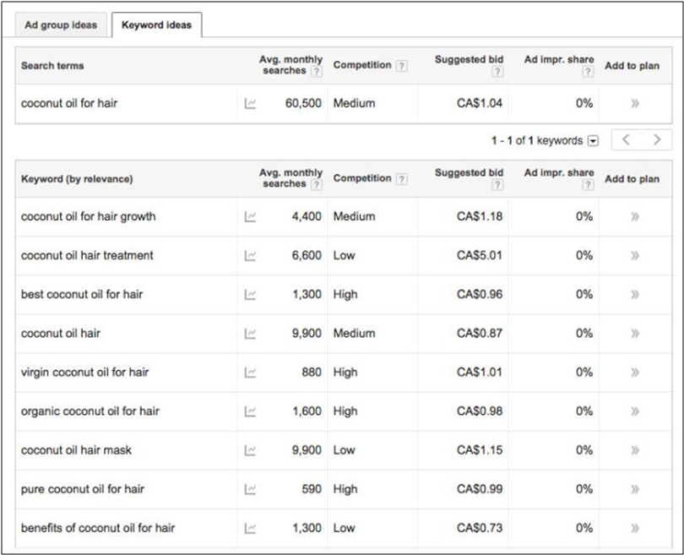This screenshot has height=555, width=684.
Task: Add search term 'coconut oil for hair' to plan
Action: pyautogui.click(x=634, y=103)
